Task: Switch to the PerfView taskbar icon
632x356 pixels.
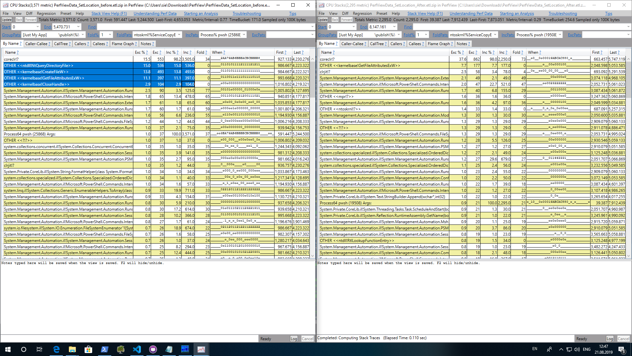Action: point(201,349)
